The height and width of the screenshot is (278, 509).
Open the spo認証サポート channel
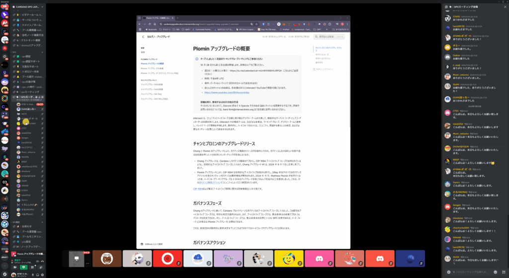[x=28, y=61]
